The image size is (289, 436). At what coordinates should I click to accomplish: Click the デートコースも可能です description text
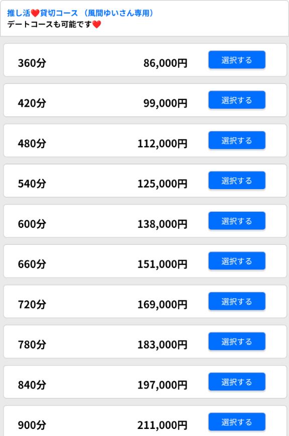pyautogui.click(x=49, y=25)
